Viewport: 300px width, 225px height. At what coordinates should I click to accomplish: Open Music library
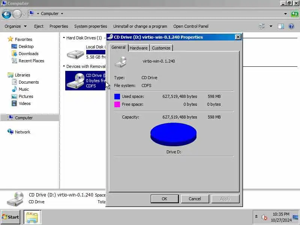24,89
